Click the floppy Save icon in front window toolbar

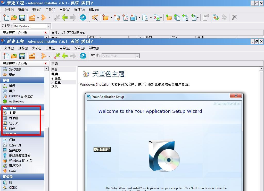(22, 56)
